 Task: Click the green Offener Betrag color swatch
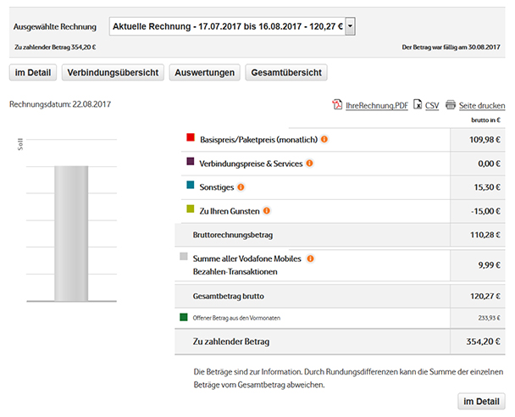[183, 317]
